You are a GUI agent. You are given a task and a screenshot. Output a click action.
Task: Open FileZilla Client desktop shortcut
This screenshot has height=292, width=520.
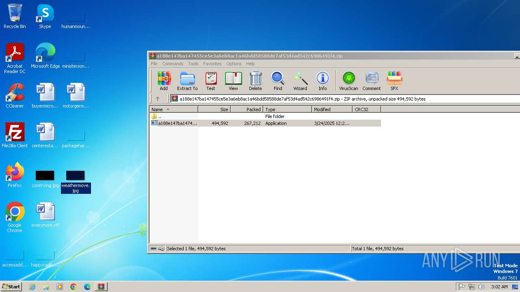(x=15, y=135)
